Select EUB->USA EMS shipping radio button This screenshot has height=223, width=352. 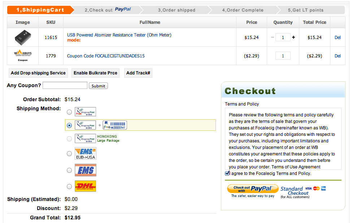click(x=69, y=154)
